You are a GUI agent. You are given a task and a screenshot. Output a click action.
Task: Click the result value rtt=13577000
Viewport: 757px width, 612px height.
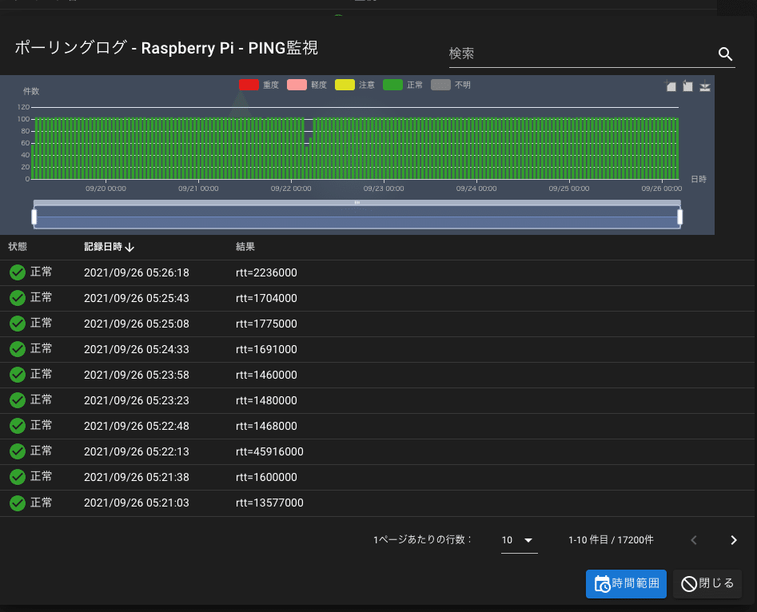tap(269, 503)
